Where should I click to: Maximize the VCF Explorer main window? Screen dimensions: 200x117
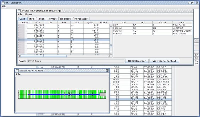coord(193,3)
